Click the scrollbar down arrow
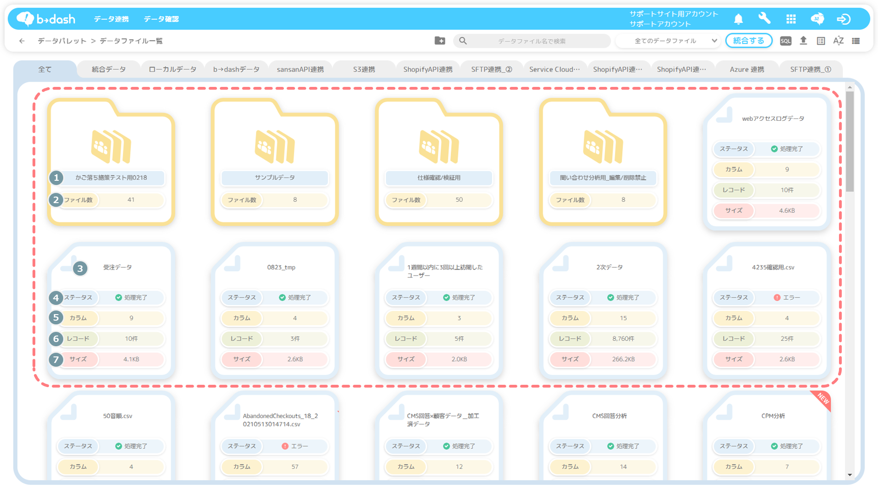 [x=850, y=474]
